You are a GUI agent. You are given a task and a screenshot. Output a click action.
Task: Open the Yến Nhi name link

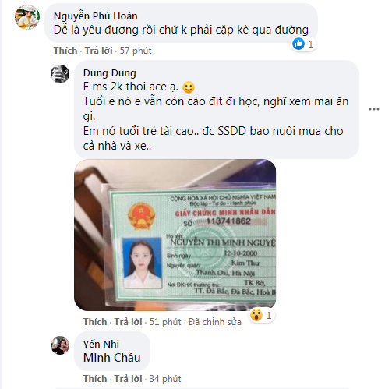pyautogui.click(x=101, y=344)
